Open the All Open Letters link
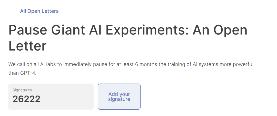The width and height of the screenshot is (277, 116). point(39,11)
